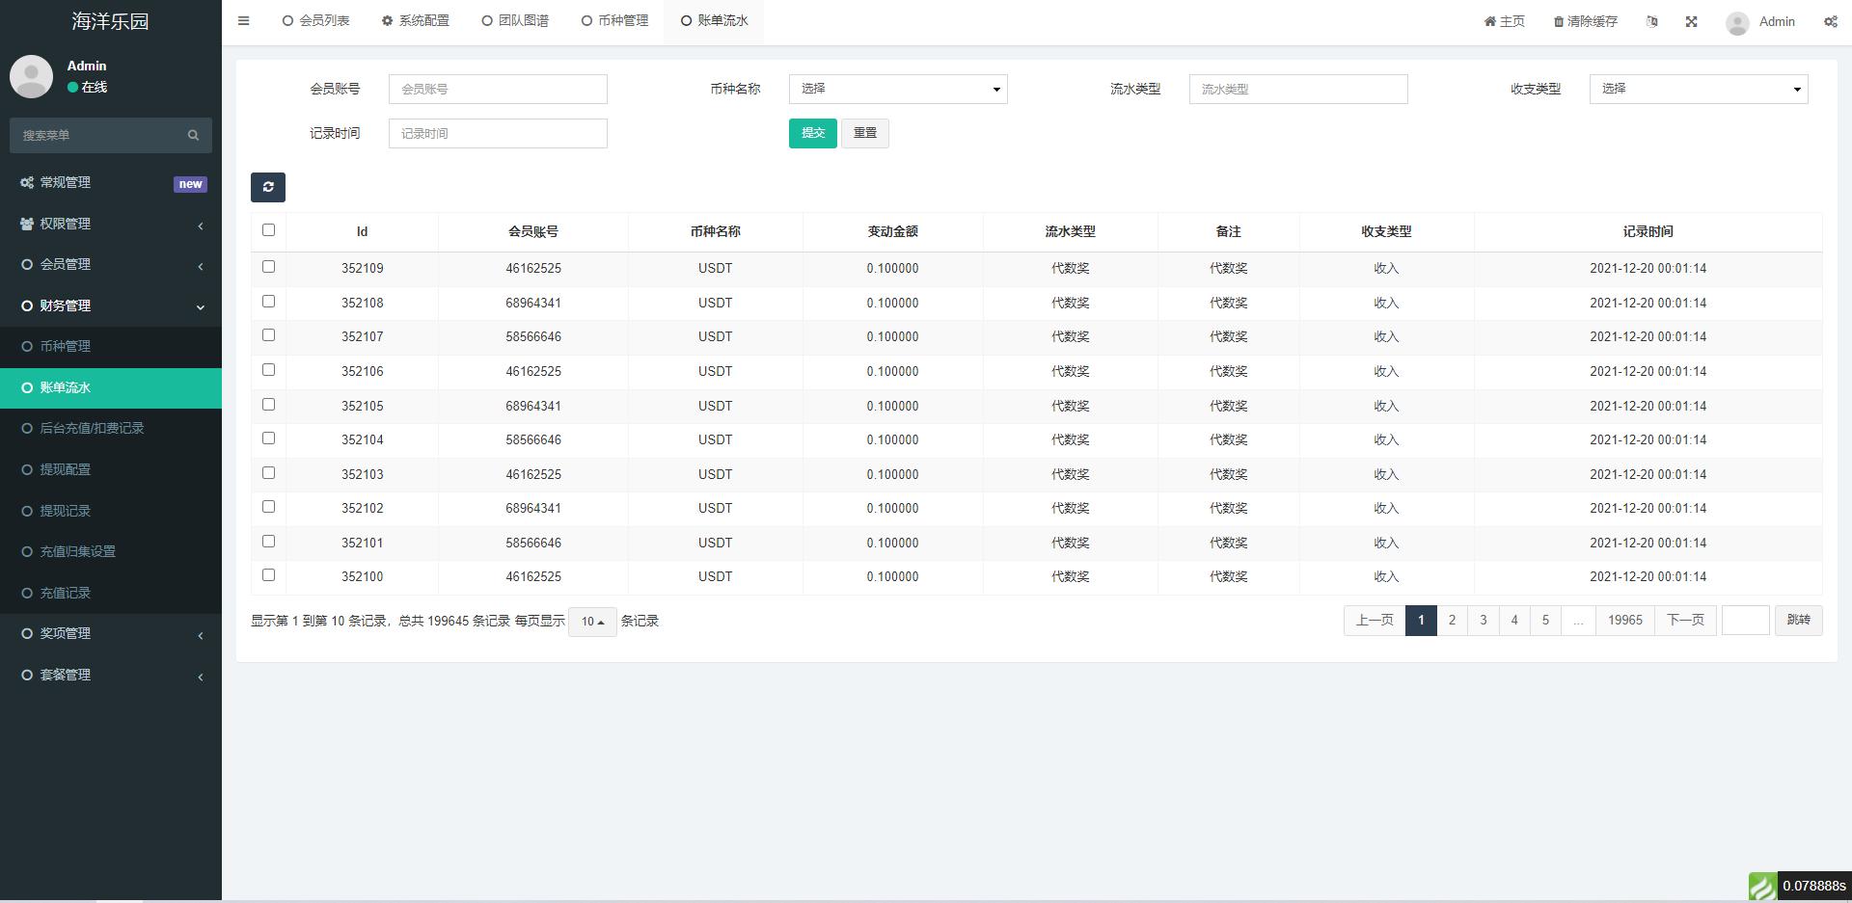The image size is (1852, 903).
Task: Open the 收支类型 selection dropdown
Action: pyautogui.click(x=1698, y=89)
